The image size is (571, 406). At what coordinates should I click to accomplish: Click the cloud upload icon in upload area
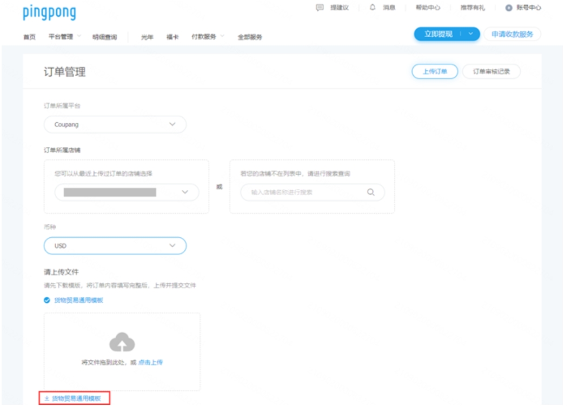122,342
